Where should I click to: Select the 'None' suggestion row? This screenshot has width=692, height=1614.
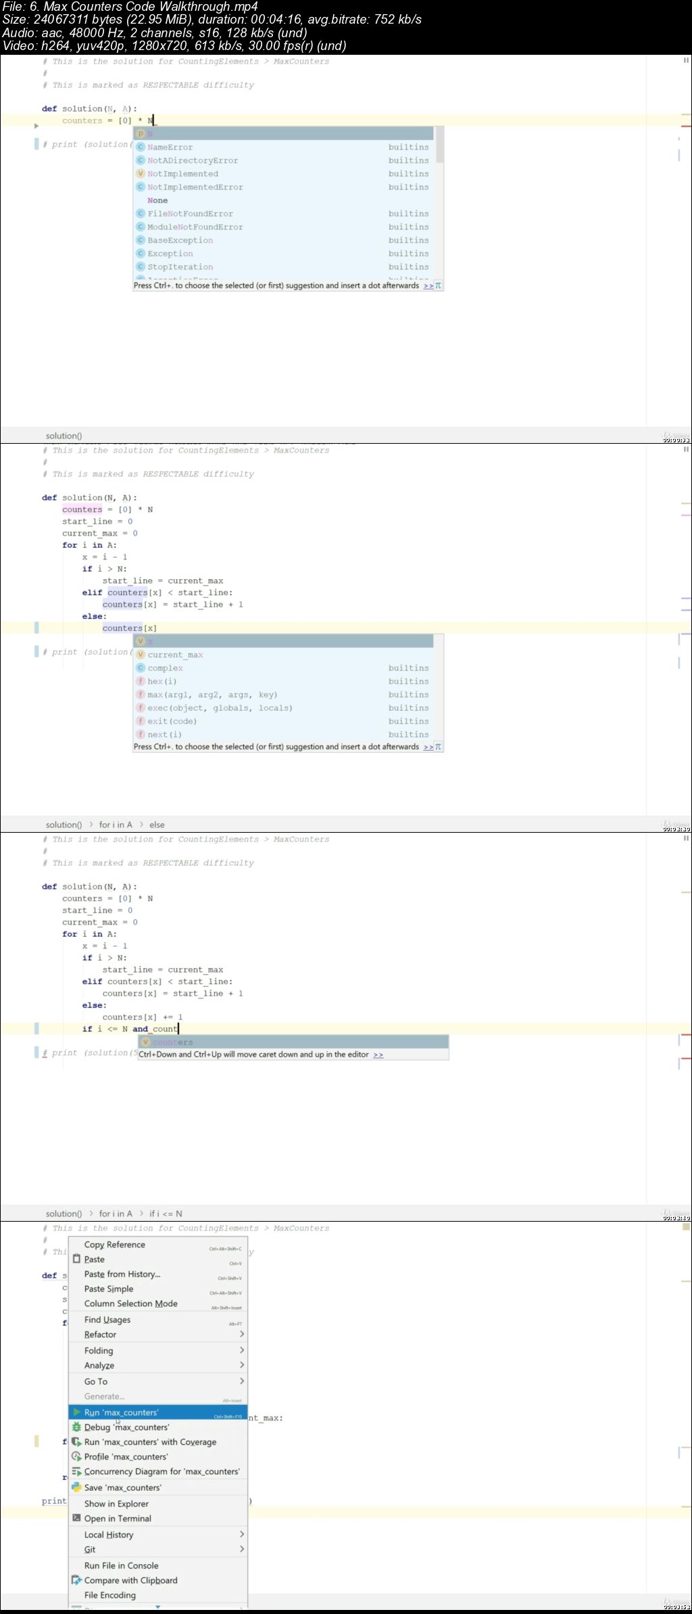tap(285, 200)
